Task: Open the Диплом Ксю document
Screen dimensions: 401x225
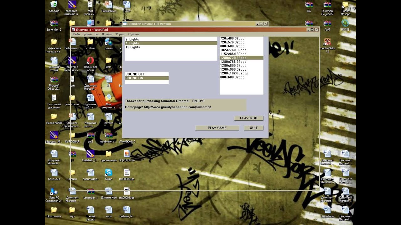Action: 108,191
